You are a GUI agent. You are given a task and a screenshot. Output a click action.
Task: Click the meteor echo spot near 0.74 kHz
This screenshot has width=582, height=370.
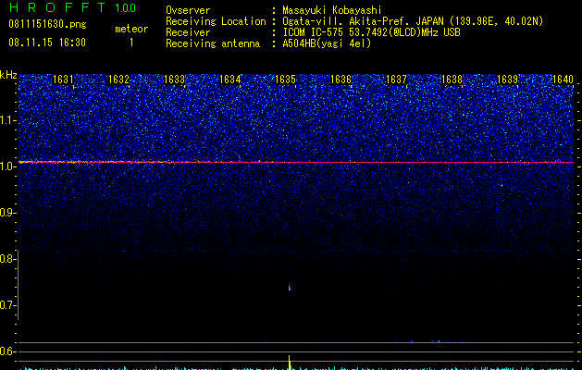tap(290, 288)
